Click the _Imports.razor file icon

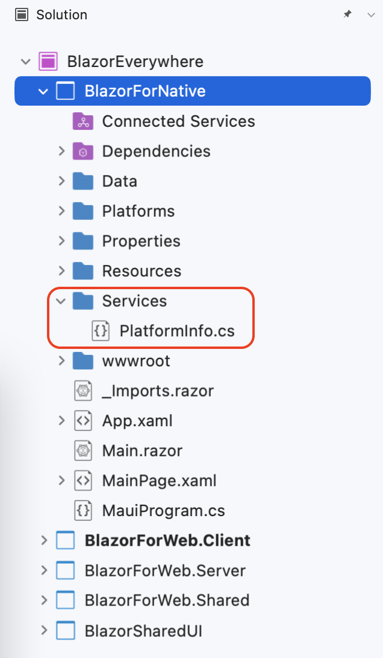pyautogui.click(x=83, y=391)
